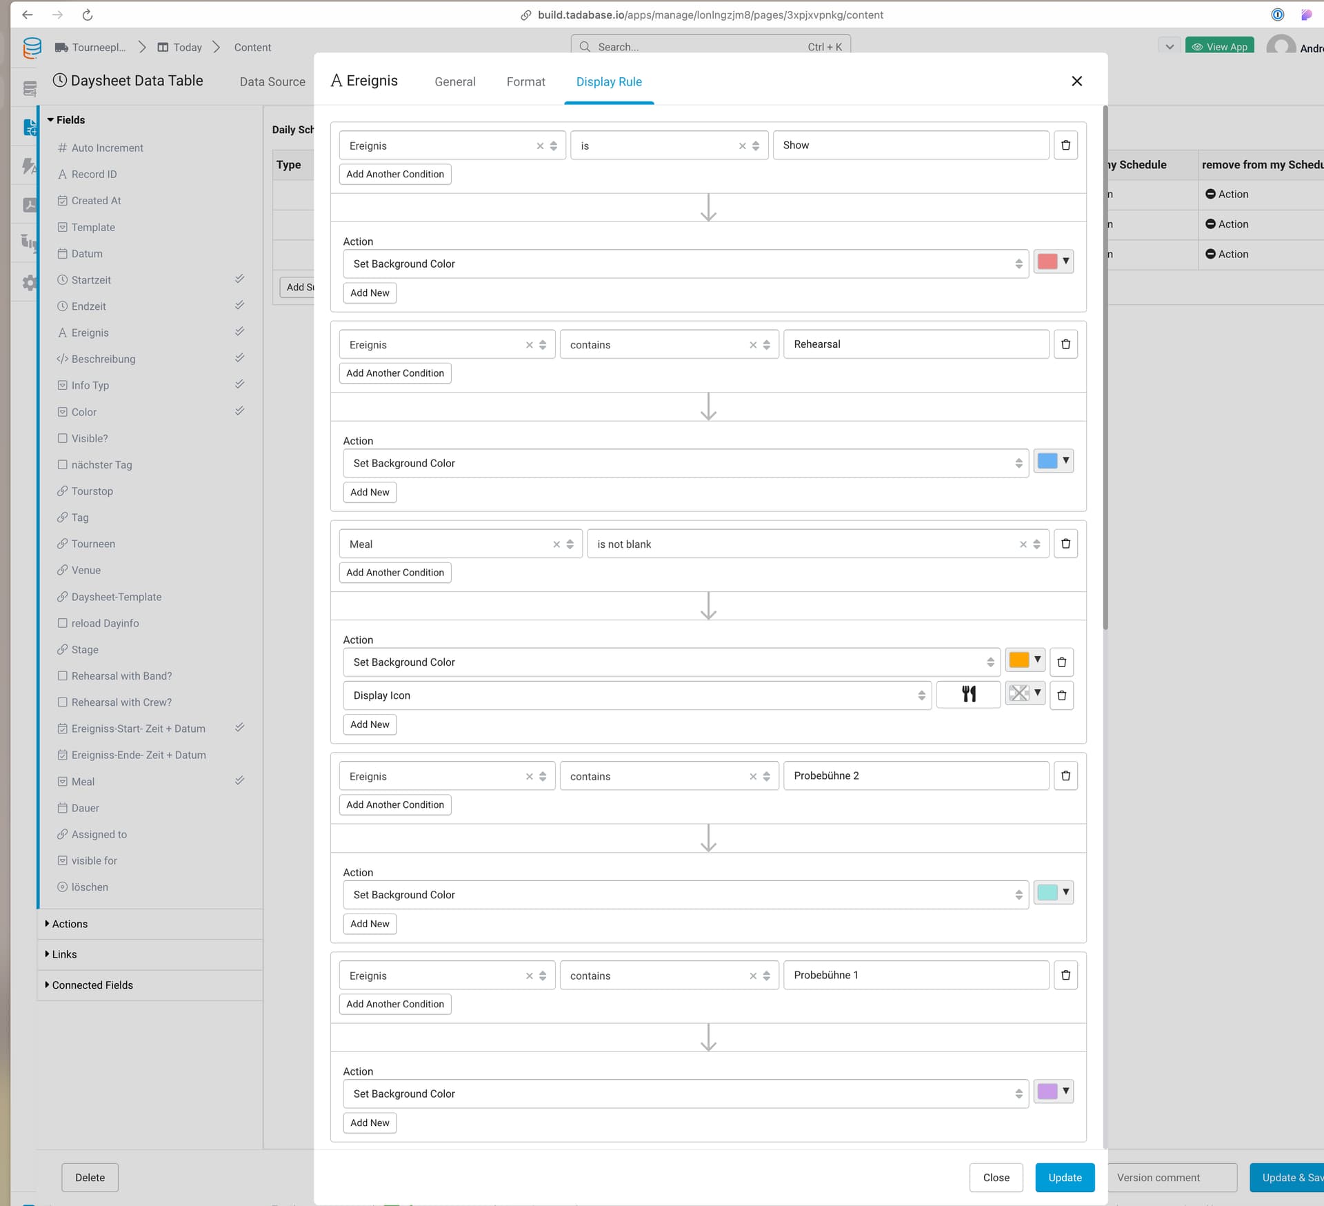Click the View App button

[x=1219, y=46]
